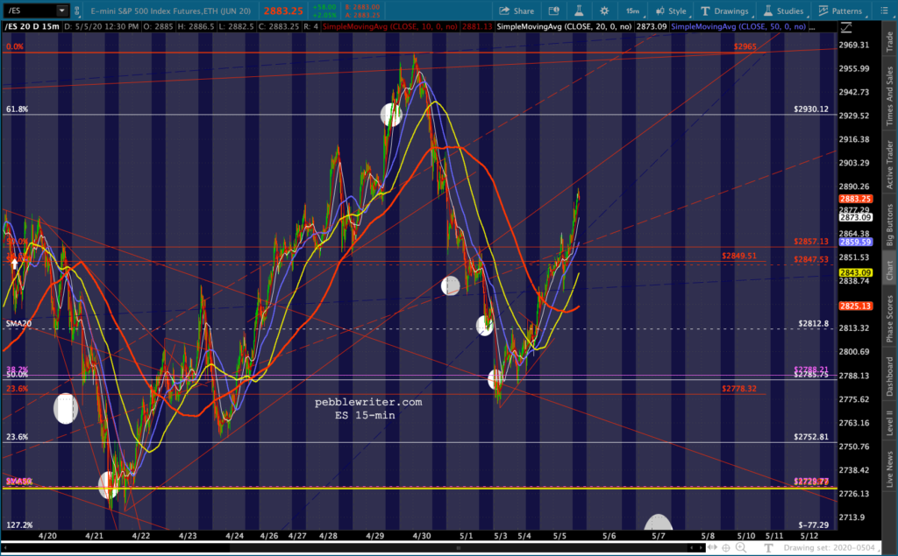Expand hidden studies via the ellipsis

[812, 27]
